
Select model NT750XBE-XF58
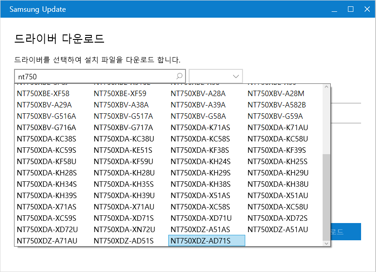point(43,93)
